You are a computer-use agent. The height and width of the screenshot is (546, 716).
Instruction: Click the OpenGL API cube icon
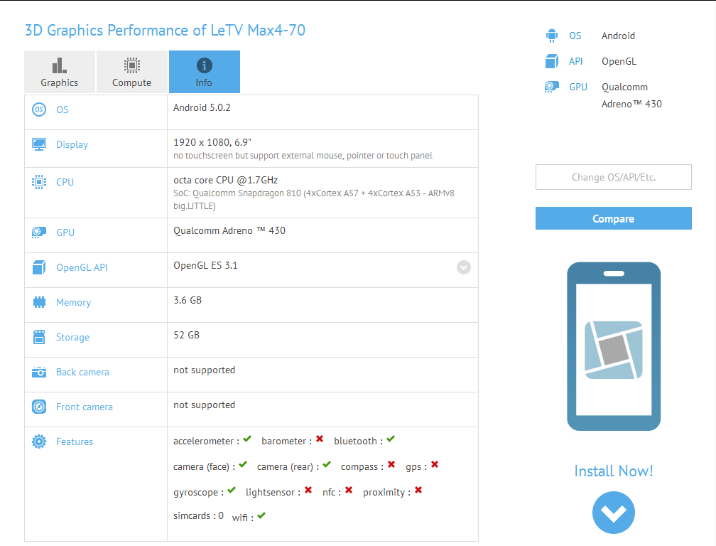coord(39,267)
